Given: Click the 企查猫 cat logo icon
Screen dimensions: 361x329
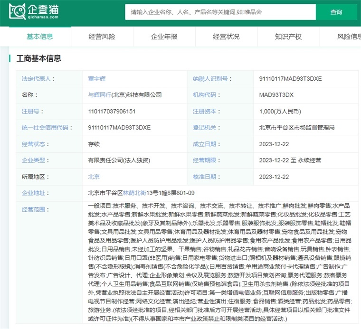Looking at the screenshot, I should click(17, 11).
